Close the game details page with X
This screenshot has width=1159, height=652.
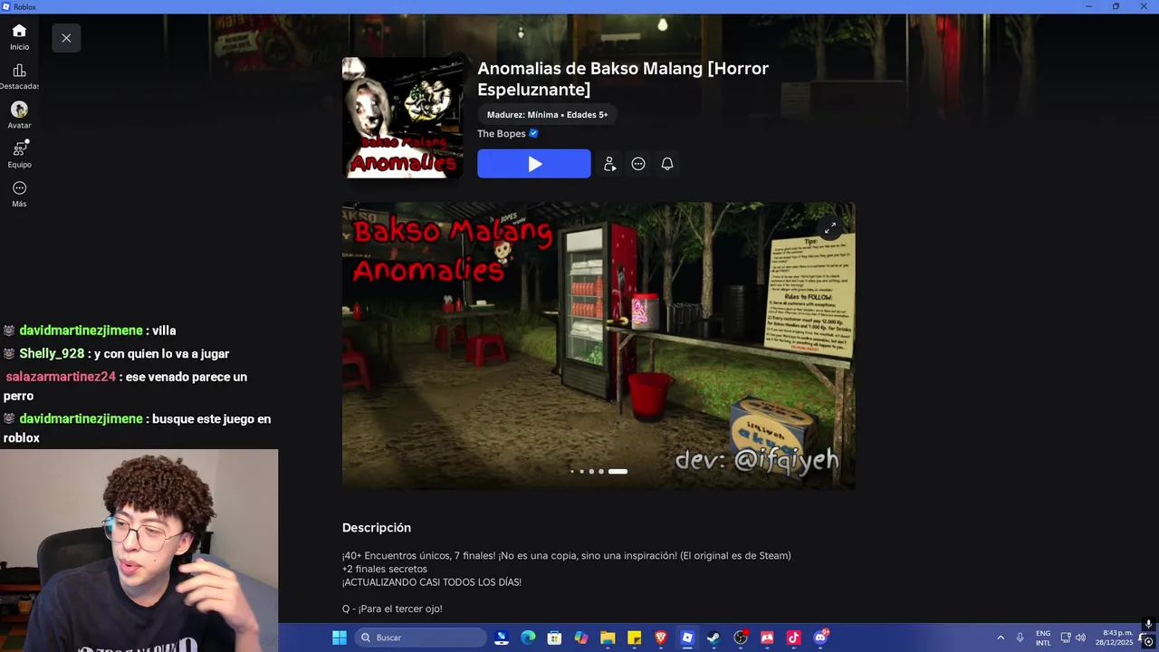[66, 38]
